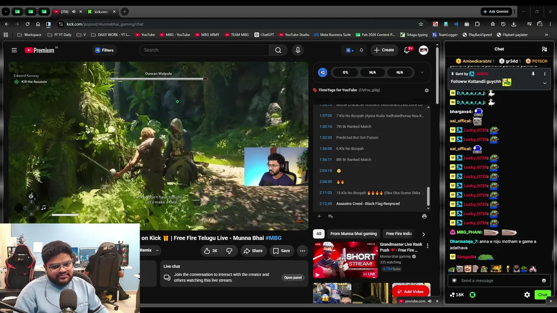Open the MBG ARMY bookmark
Screen dimensions: 557x313
207,35
